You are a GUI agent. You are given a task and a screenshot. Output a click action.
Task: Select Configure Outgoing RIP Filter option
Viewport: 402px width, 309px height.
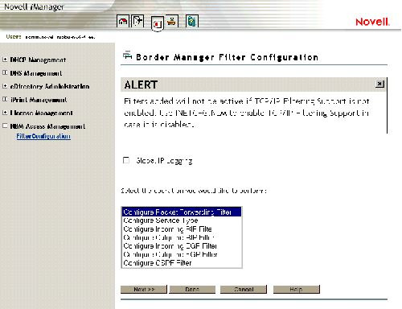(x=182, y=237)
